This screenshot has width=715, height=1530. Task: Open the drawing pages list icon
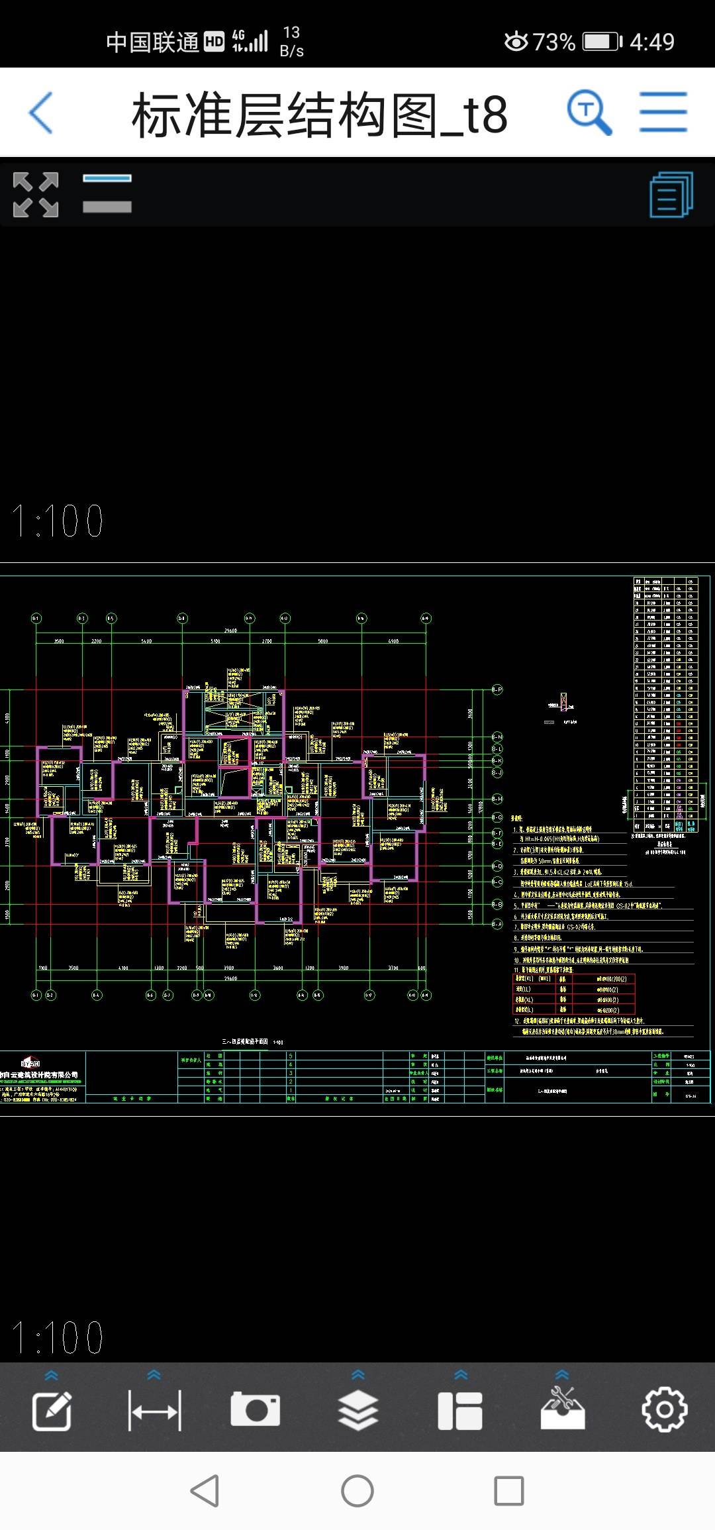tap(671, 195)
